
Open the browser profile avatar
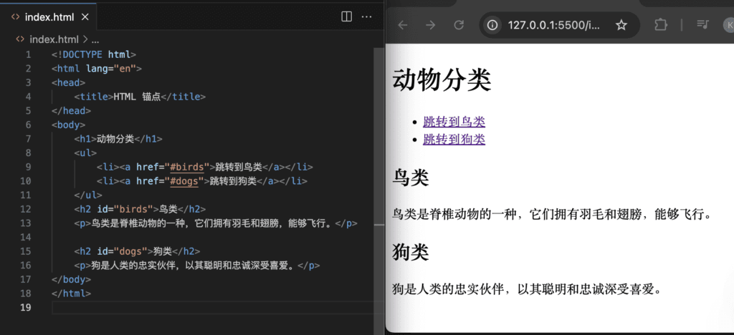pyautogui.click(x=728, y=25)
